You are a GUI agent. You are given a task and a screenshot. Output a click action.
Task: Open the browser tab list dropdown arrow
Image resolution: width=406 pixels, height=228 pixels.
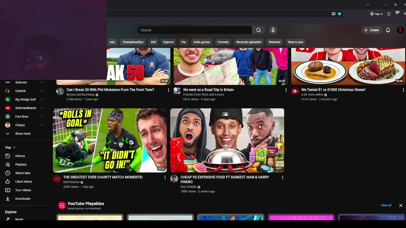pos(368,5)
